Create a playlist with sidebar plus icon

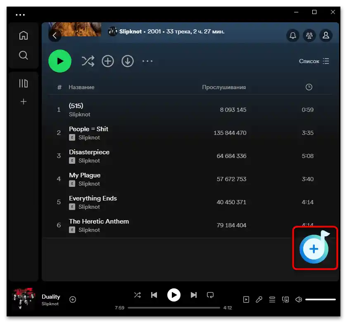24,101
